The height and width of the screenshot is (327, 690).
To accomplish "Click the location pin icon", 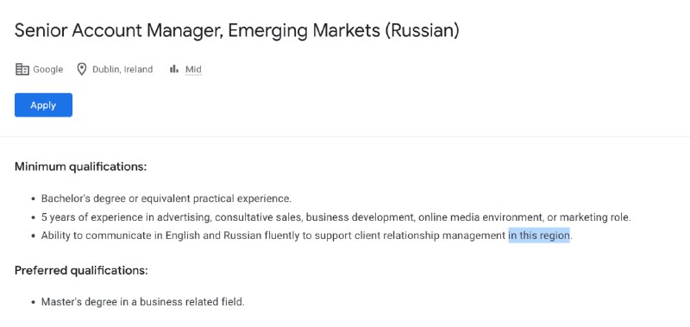I will pos(81,69).
